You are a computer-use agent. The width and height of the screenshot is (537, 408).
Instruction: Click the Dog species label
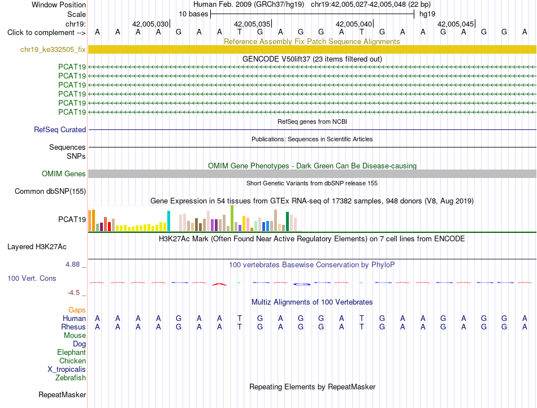(x=79, y=344)
